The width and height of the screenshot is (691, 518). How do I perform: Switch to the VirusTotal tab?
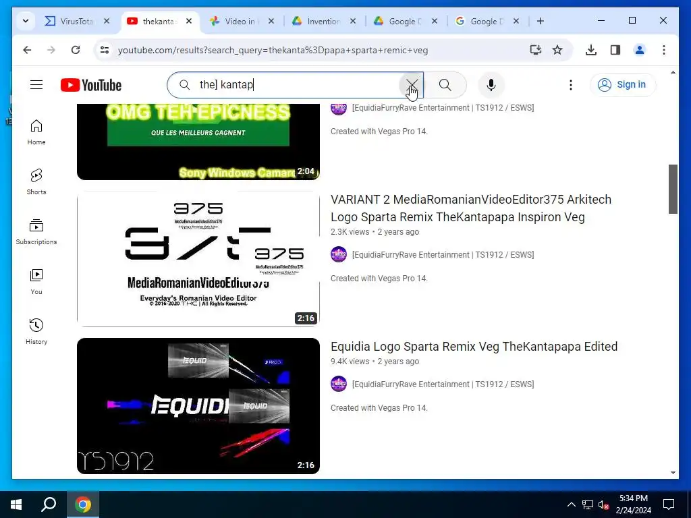pyautogui.click(x=70, y=21)
